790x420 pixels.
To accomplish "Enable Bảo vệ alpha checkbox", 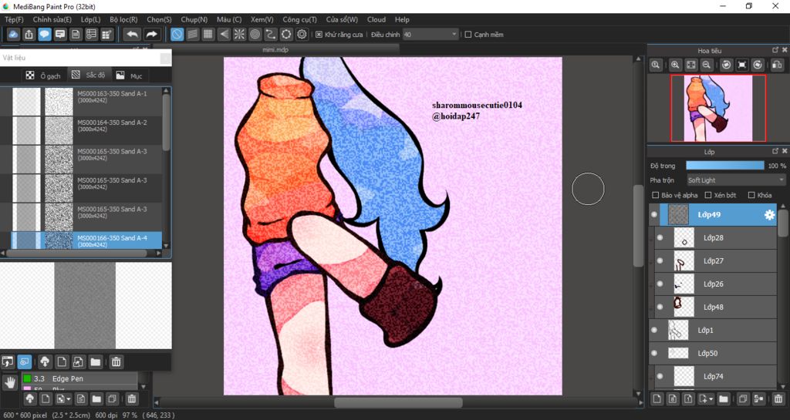I will pyautogui.click(x=656, y=195).
